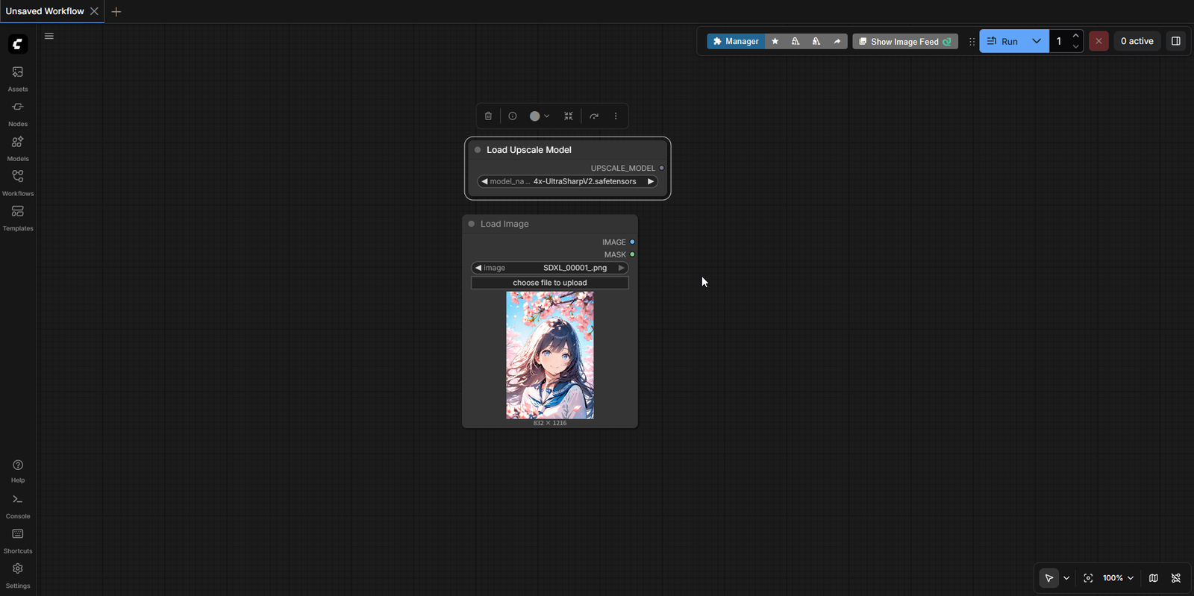The height and width of the screenshot is (596, 1194).
Task: Click the batch count number field
Action: click(x=1059, y=42)
